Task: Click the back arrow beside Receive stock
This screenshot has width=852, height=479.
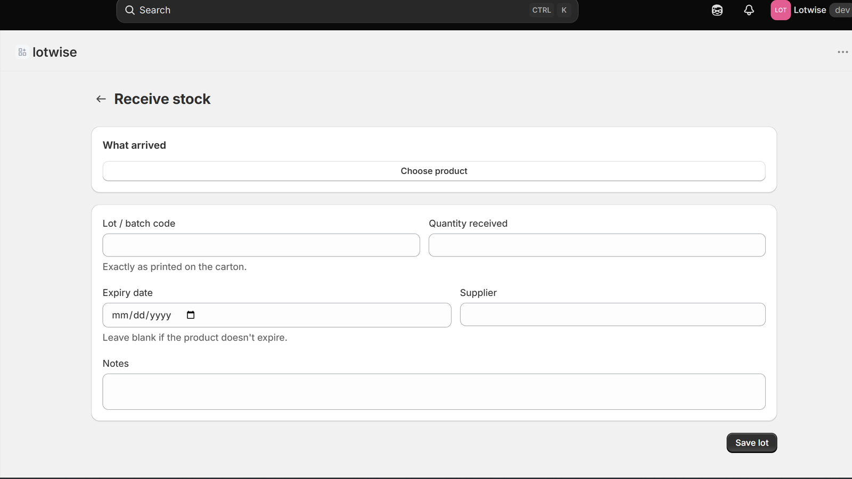Action: click(x=101, y=99)
